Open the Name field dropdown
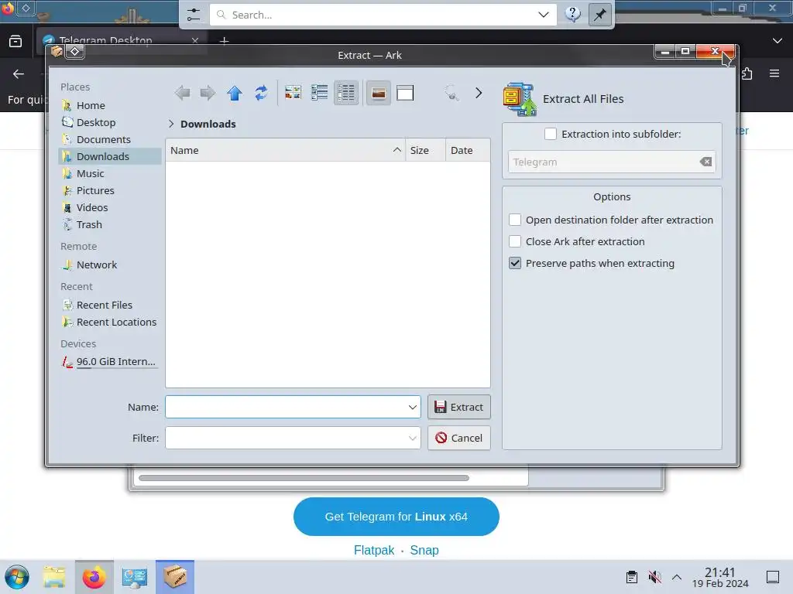The image size is (793, 594). click(413, 407)
